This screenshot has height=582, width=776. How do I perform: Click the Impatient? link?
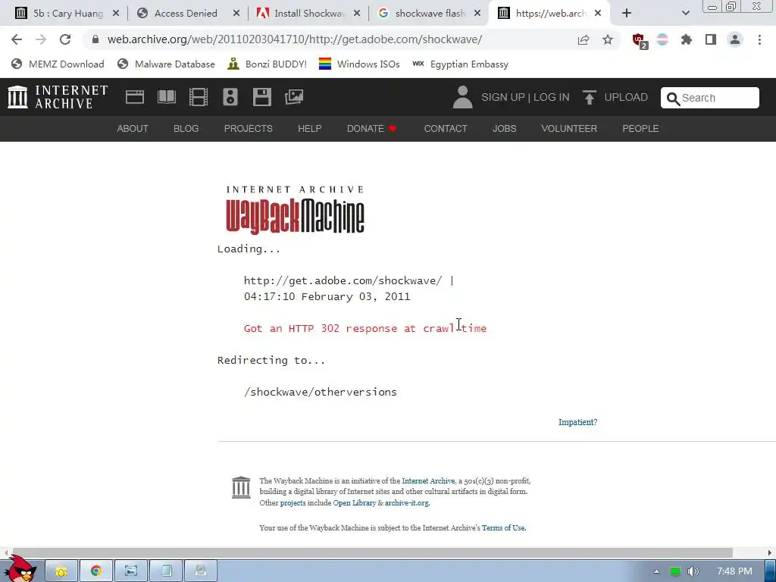578,422
